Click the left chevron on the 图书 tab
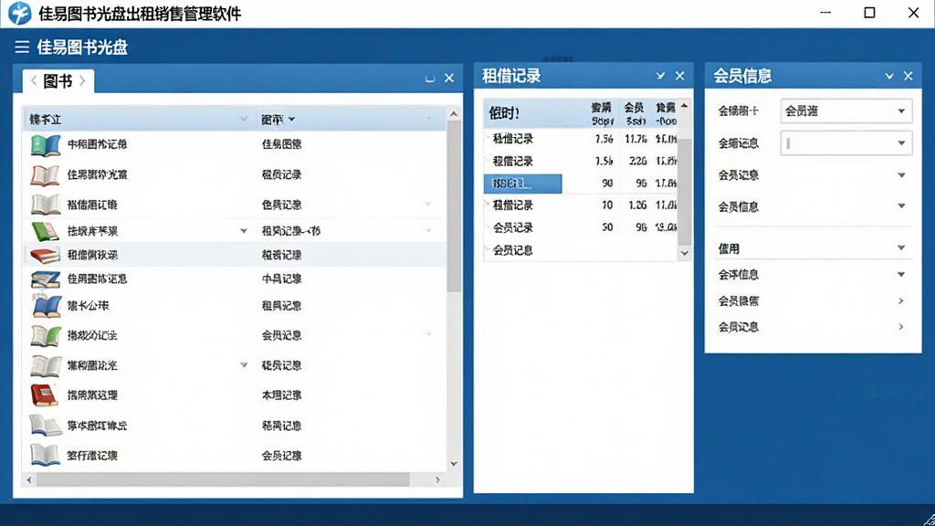 pos(34,80)
